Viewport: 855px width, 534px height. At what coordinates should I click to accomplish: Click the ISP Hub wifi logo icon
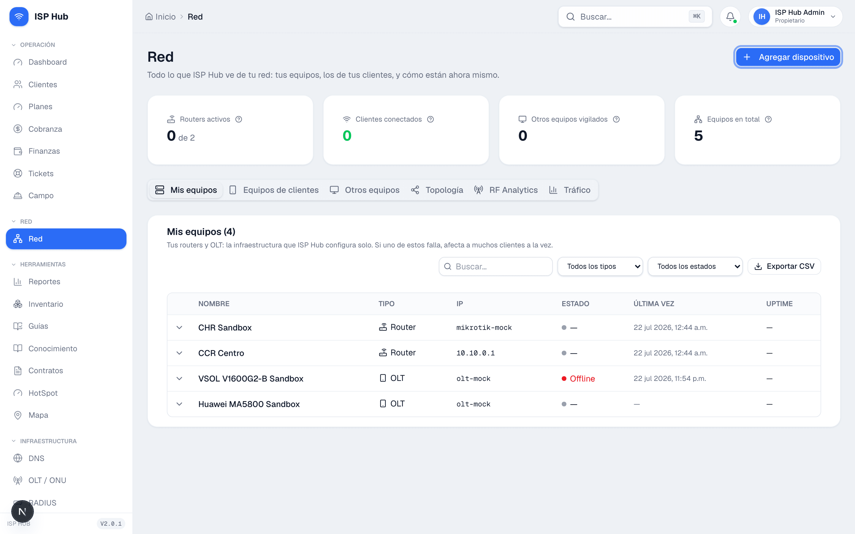(19, 17)
